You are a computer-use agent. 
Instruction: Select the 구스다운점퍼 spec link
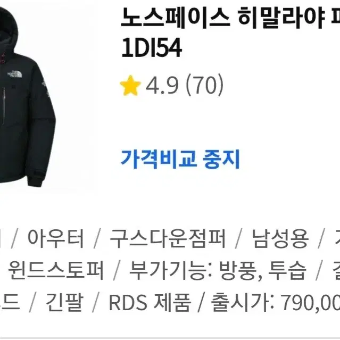point(168,238)
